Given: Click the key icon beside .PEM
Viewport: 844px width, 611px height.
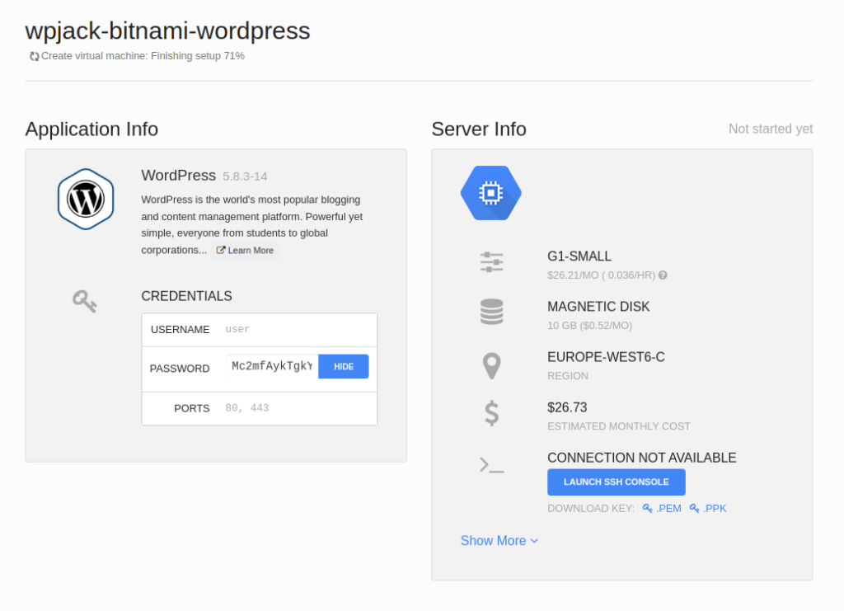Looking at the screenshot, I should click(x=648, y=508).
